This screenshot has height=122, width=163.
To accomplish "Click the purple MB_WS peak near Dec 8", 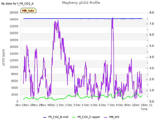I will click(x=113, y=18).
